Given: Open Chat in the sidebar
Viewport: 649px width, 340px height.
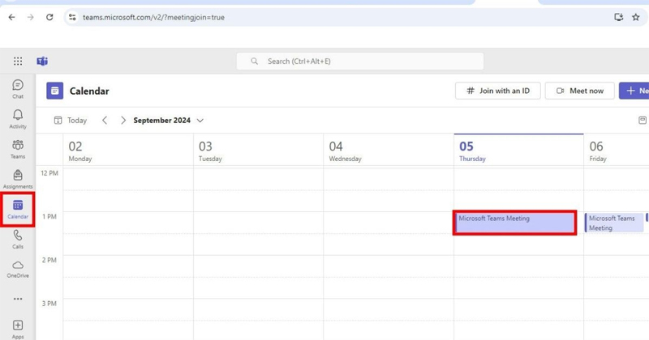Looking at the screenshot, I should click(18, 89).
